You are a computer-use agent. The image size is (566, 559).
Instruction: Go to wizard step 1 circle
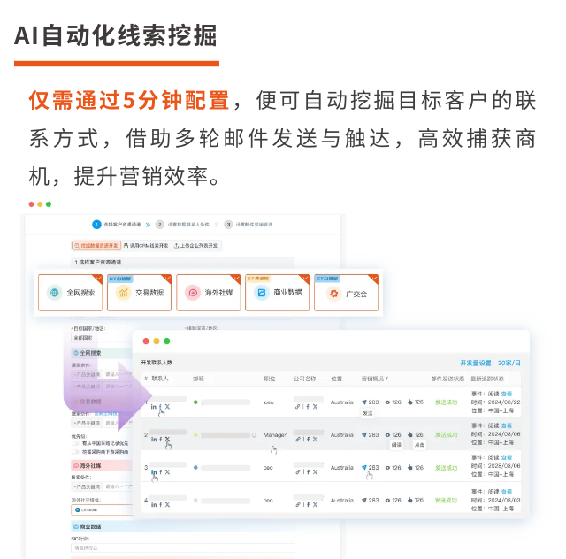coord(96,225)
